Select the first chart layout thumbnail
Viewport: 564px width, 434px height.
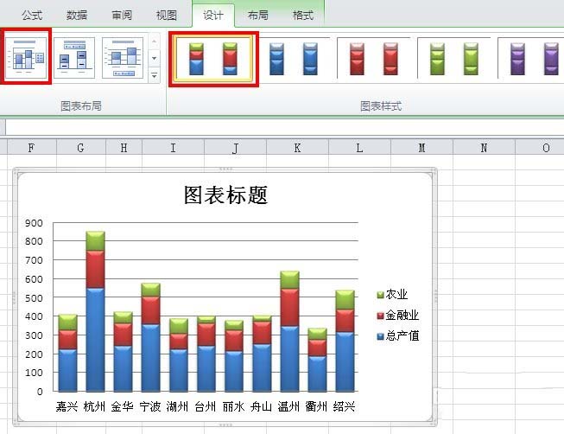[26, 57]
